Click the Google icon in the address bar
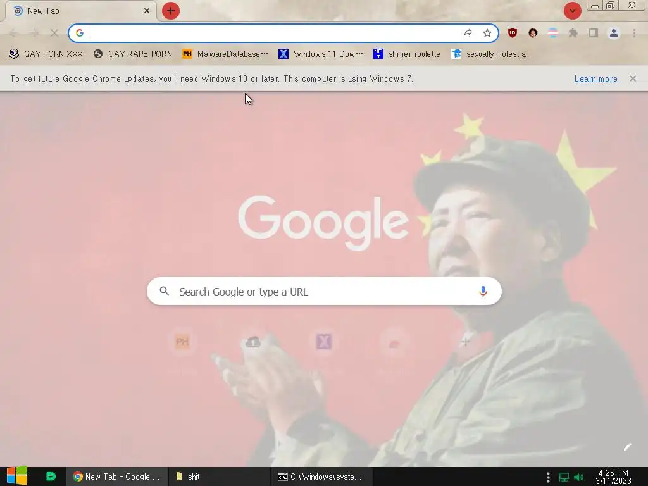 tap(79, 33)
